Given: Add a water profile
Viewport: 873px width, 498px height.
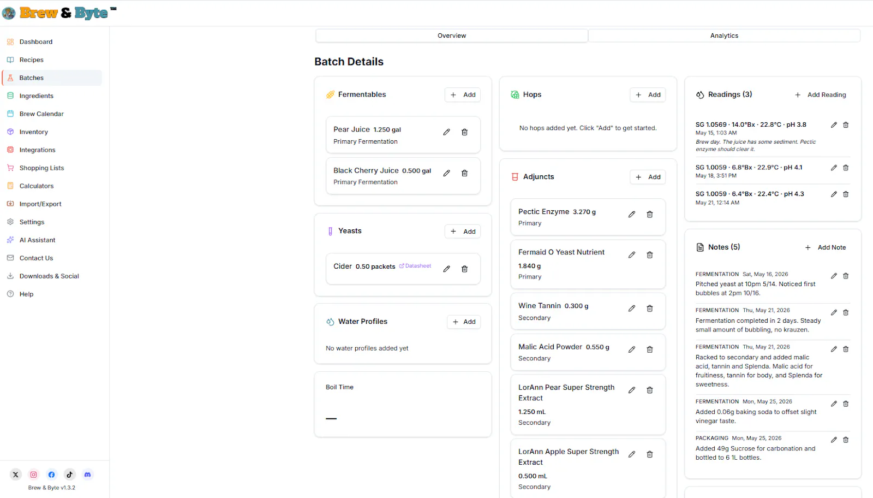Looking at the screenshot, I should (x=464, y=322).
